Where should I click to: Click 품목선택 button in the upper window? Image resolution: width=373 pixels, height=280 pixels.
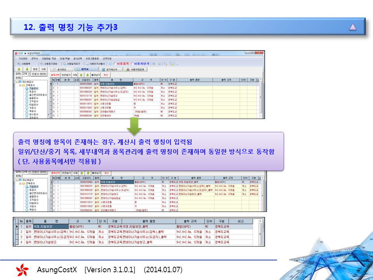[55, 75]
